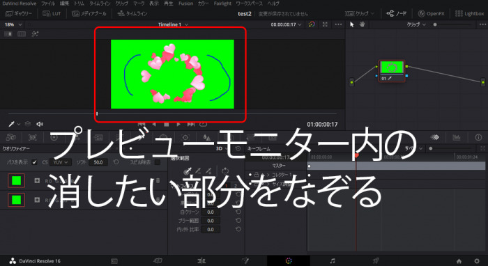This screenshot has width=488, height=266.
Task: Mute audio with the speaker icon
Action: [39, 124]
